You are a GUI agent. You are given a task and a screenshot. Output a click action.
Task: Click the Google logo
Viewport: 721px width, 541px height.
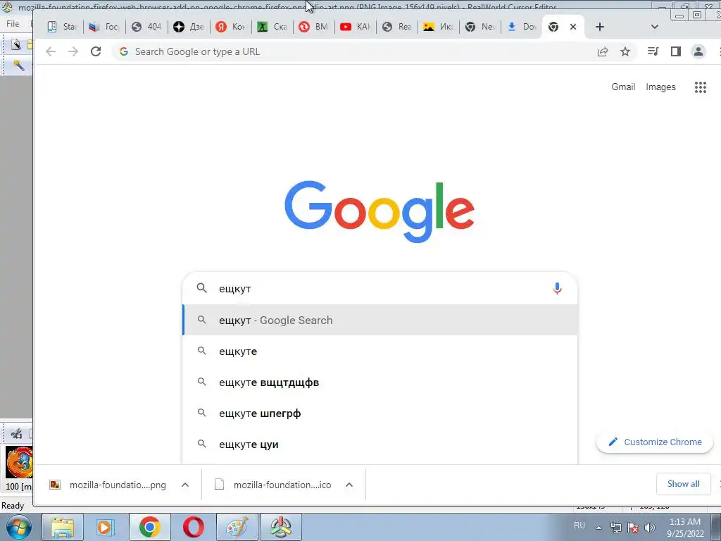click(380, 211)
